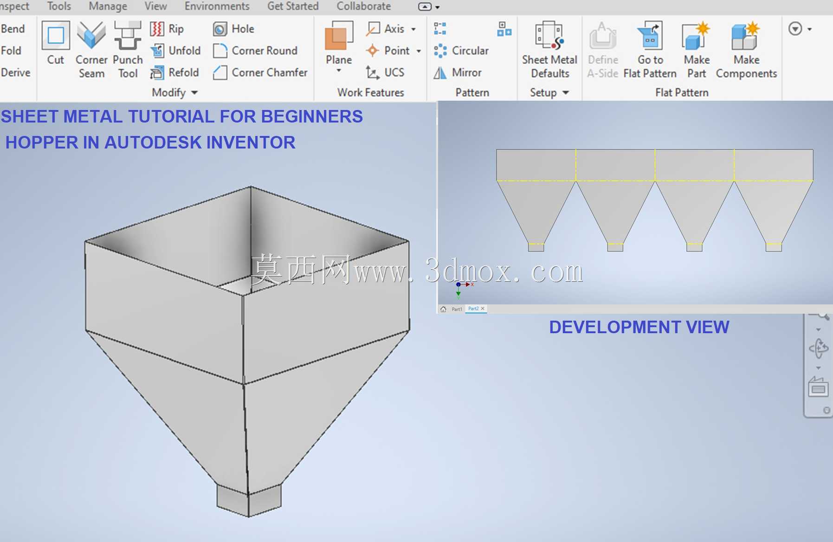
Task: Click the sketch-driven pattern icon
Action: (x=504, y=29)
